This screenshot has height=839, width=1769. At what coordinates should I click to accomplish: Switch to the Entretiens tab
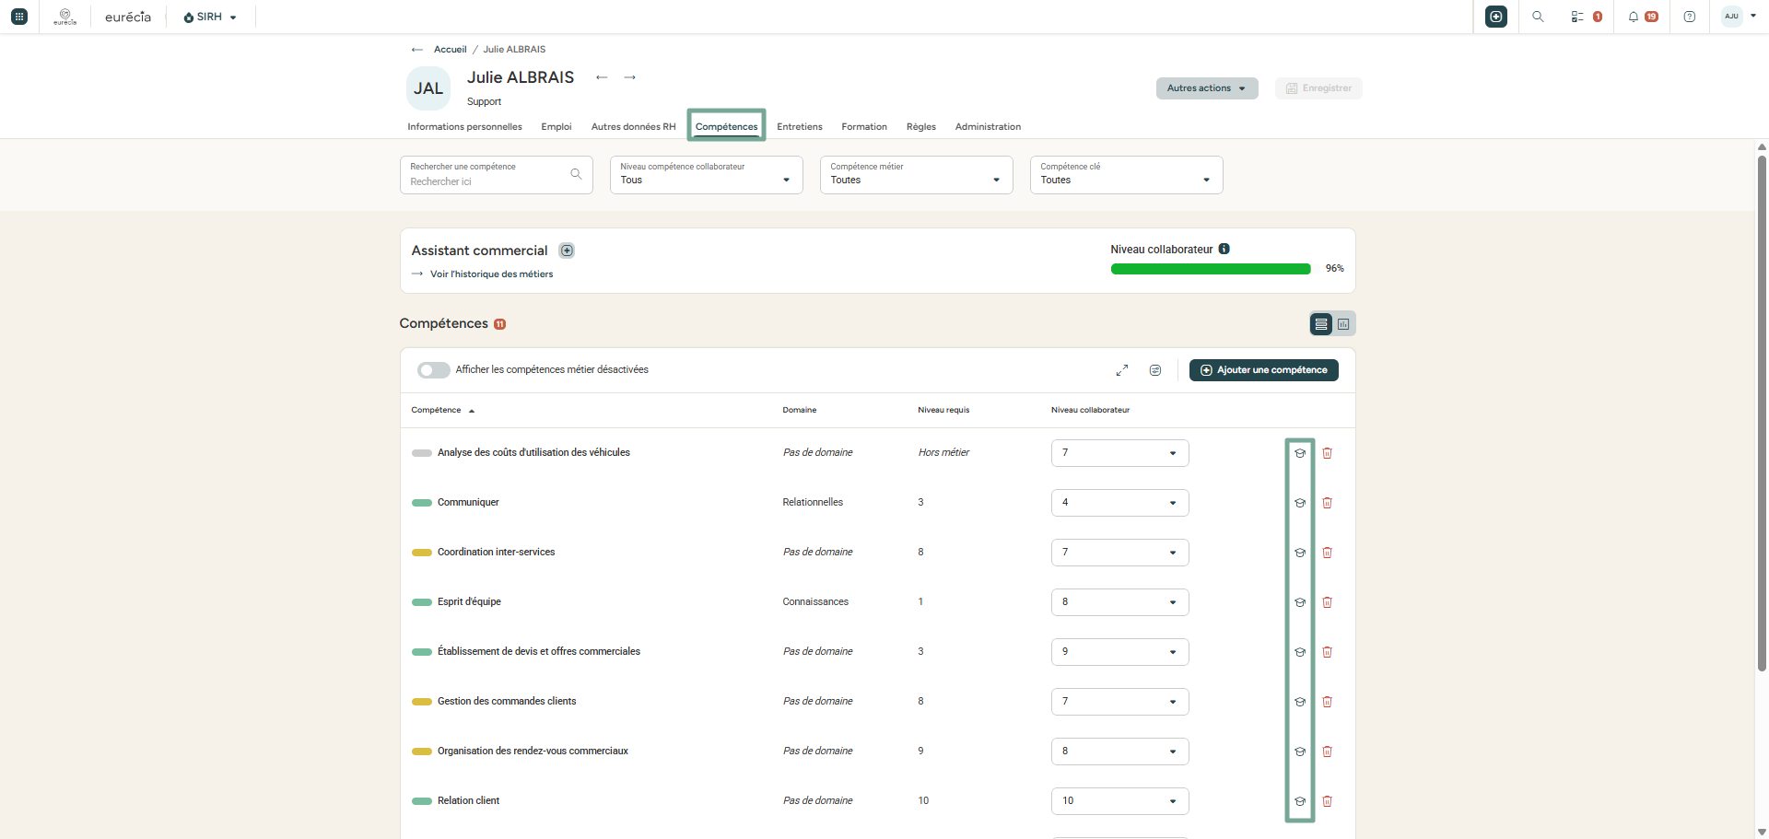(800, 127)
